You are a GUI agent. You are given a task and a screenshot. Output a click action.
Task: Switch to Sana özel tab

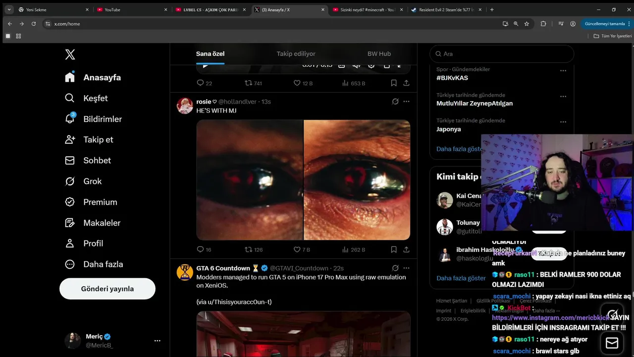(x=210, y=54)
